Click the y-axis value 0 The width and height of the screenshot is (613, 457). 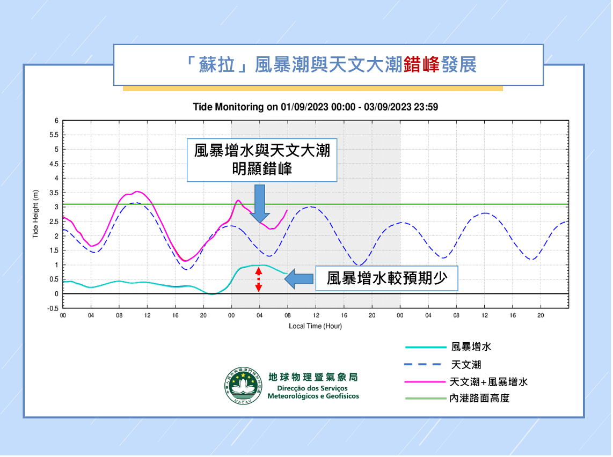tap(57, 295)
